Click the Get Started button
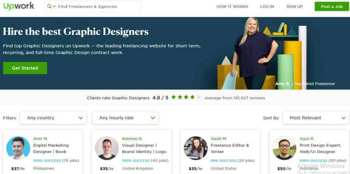The height and width of the screenshot is (174, 350). point(25,68)
